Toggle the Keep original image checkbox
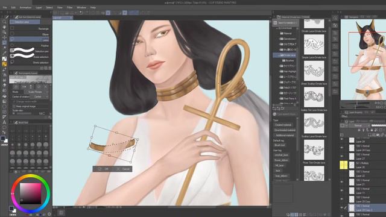This screenshot has height=217, width=386. (14, 106)
